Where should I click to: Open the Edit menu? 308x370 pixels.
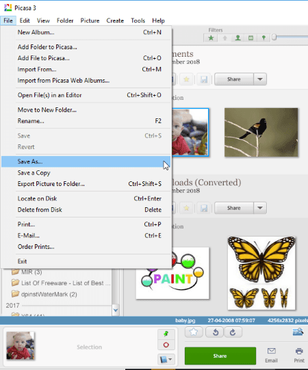point(25,21)
